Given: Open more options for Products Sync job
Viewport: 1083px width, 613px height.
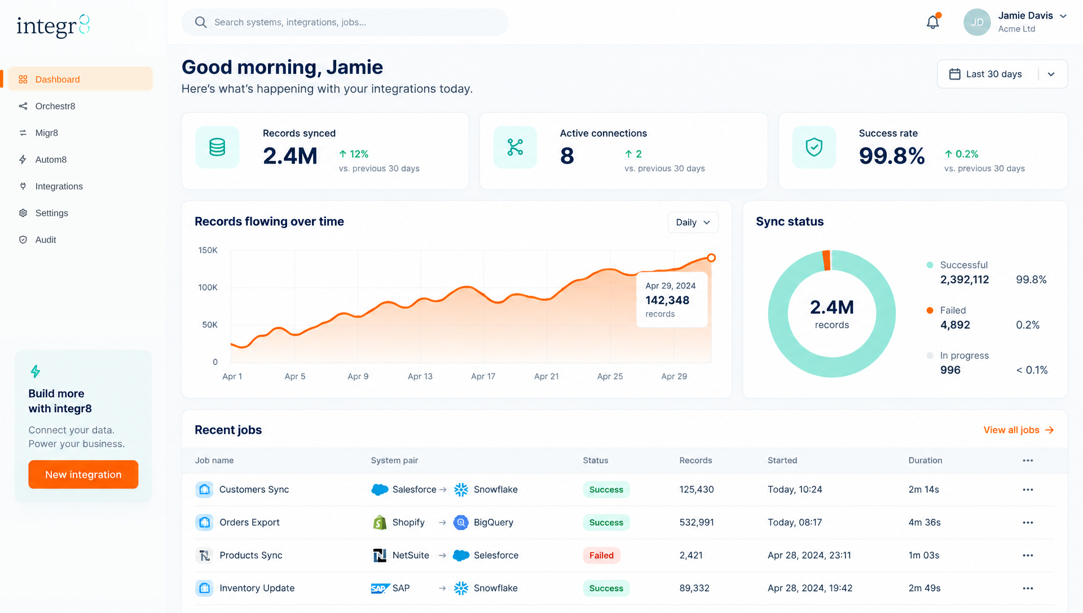Looking at the screenshot, I should coord(1028,556).
